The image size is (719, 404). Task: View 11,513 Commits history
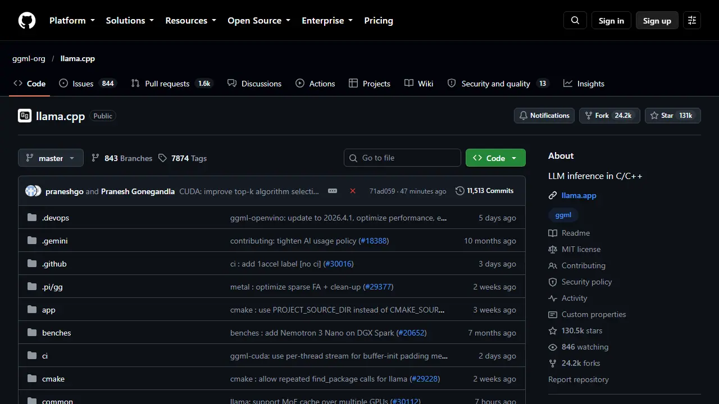pyautogui.click(x=484, y=191)
